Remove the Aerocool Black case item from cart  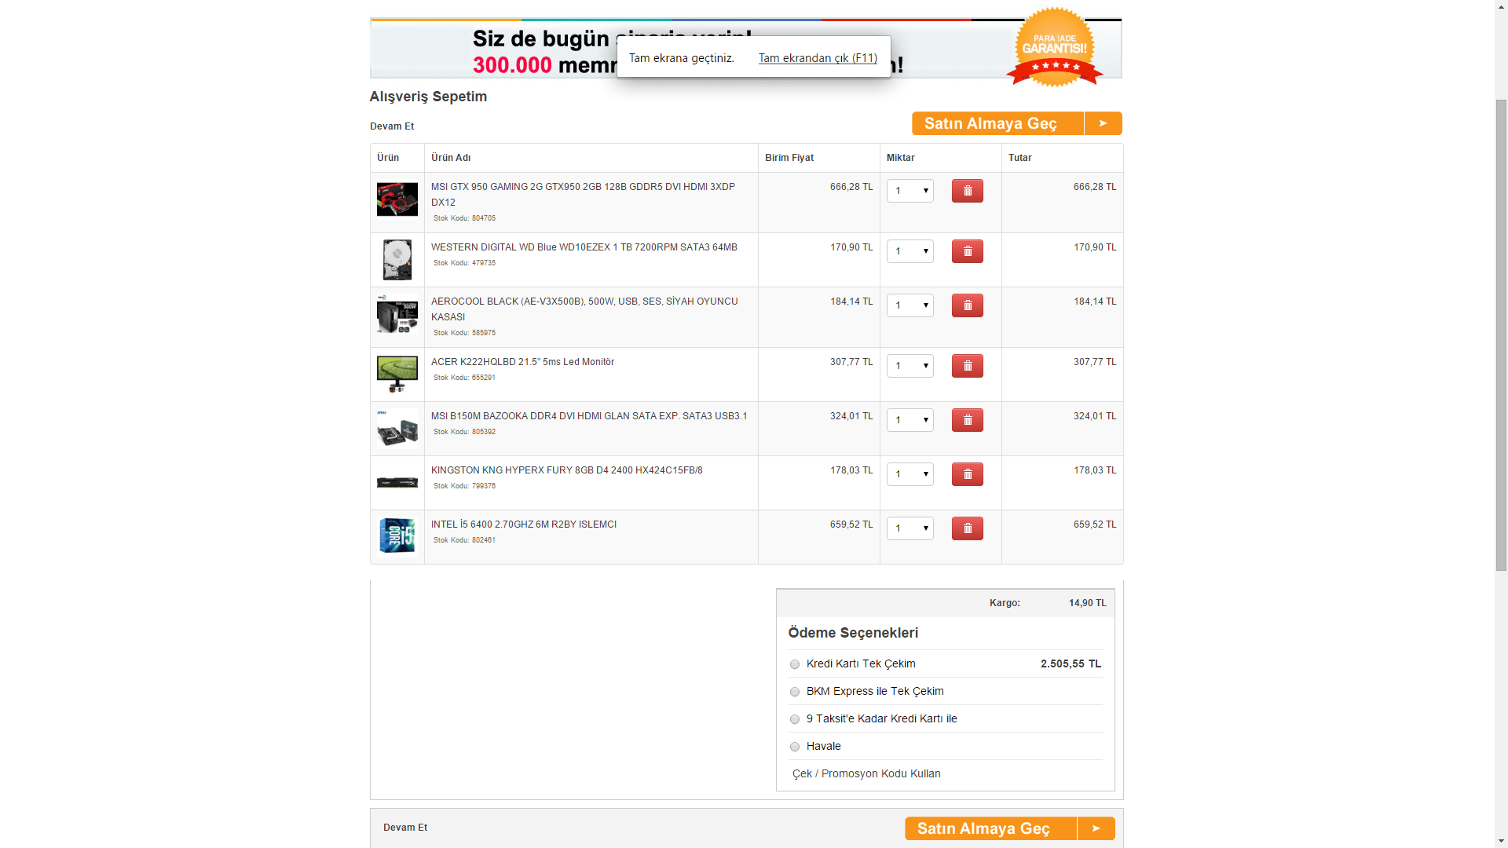point(967,305)
